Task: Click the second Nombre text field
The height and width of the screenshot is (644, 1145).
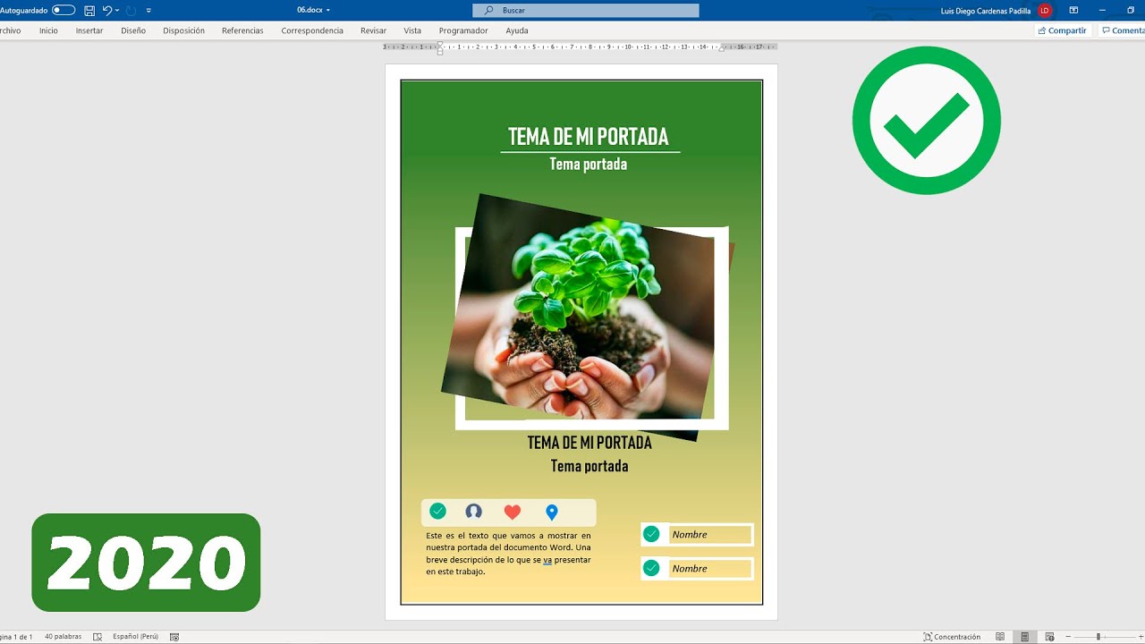Action: click(710, 569)
